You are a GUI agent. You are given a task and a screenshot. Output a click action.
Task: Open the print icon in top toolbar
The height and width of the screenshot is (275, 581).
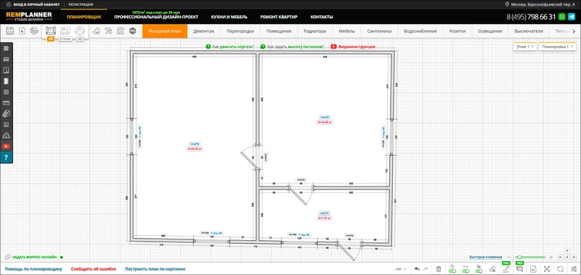coord(33,31)
